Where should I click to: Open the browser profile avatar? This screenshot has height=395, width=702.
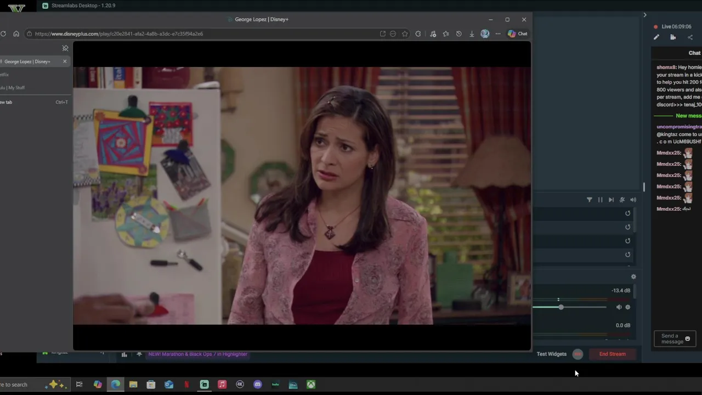point(485,33)
